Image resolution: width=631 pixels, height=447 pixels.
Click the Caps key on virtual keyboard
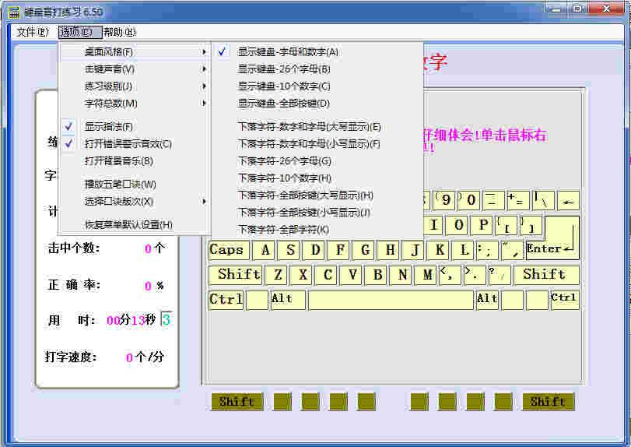pos(227,250)
